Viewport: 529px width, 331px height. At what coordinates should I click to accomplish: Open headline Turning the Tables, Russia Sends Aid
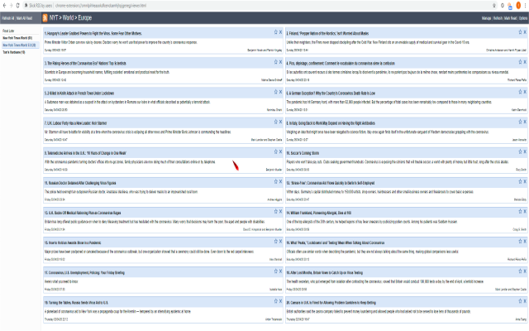[76, 303]
